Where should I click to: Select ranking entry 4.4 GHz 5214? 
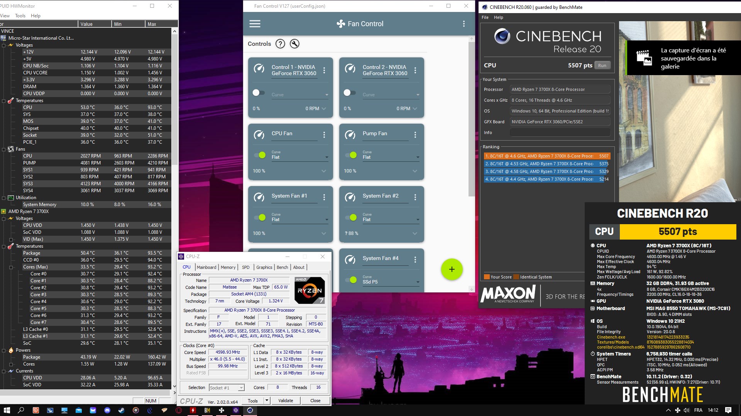coord(547,179)
